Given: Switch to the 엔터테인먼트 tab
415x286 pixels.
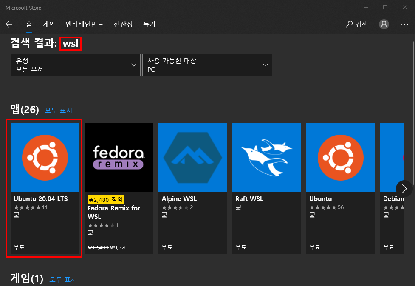Looking at the screenshot, I should point(85,24).
